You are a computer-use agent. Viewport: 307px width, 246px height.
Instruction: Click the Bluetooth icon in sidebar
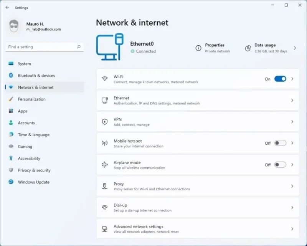[x=11, y=75]
